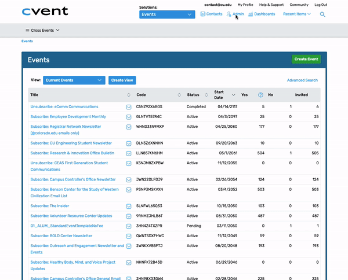Click envelope icon for Registrar Network Newsletter
The image size is (348, 280).
[129, 127]
